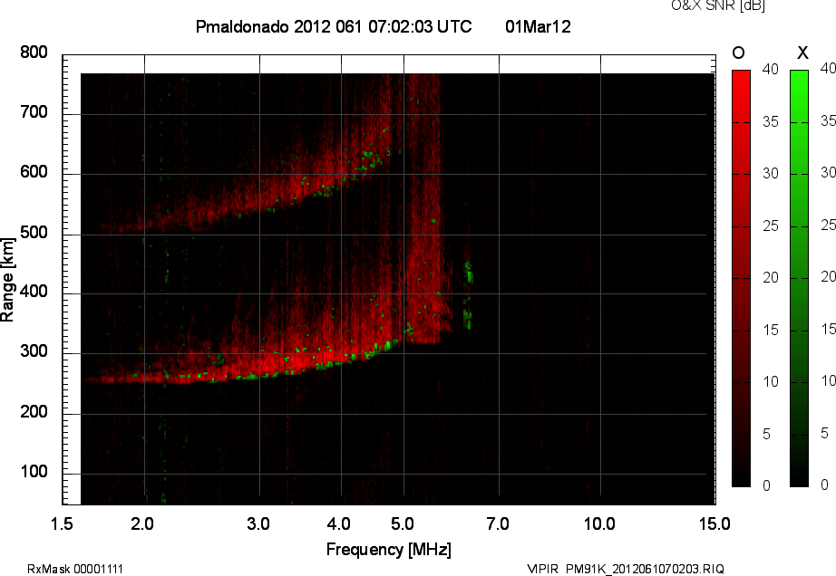
Task: Click the 25 dB tick on O color bar
Action: pos(771,226)
